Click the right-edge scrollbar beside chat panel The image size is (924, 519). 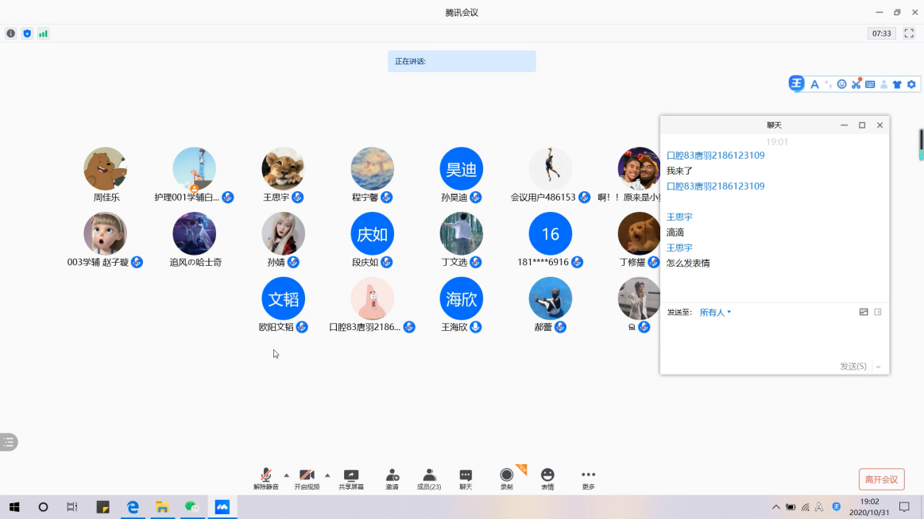[x=921, y=144]
